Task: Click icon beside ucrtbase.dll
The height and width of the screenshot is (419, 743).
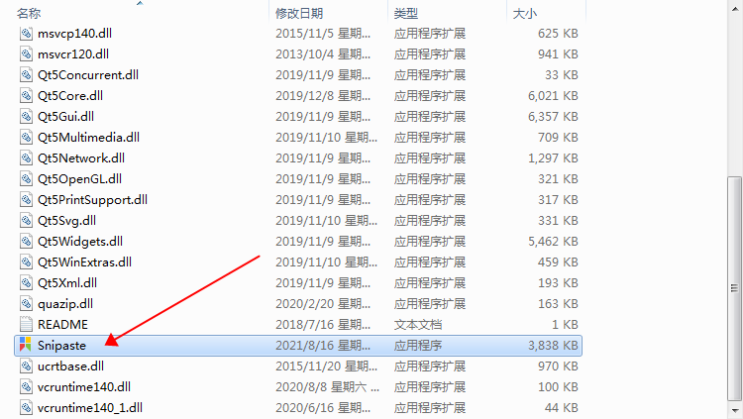Action: point(26,367)
